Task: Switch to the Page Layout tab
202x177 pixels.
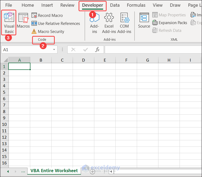Action: (195, 5)
